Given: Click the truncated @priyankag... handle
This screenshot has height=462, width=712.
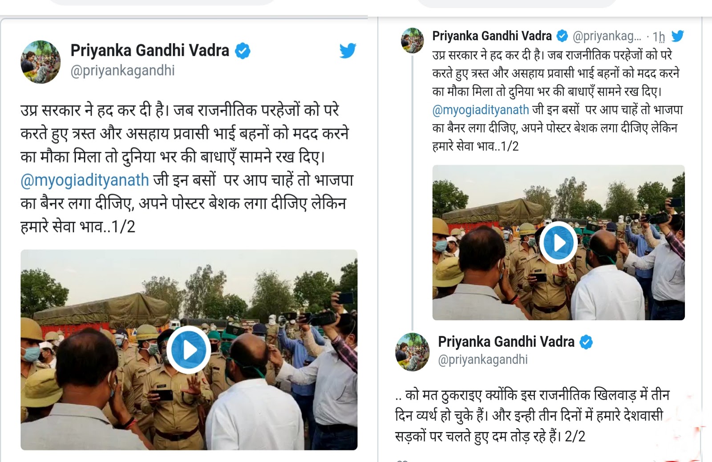Looking at the screenshot, I should (x=607, y=36).
